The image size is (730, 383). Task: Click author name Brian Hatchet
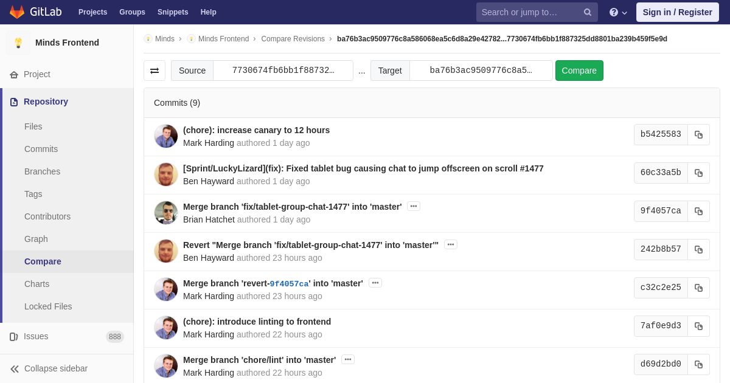click(209, 219)
